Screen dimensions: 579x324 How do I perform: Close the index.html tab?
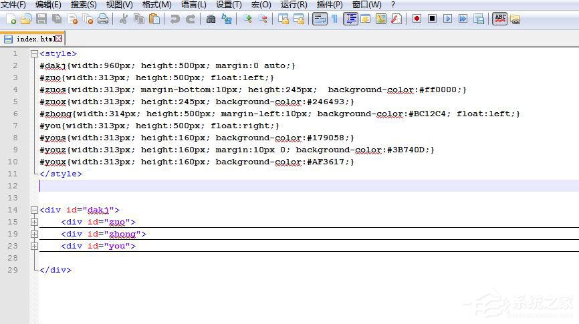[x=59, y=38]
